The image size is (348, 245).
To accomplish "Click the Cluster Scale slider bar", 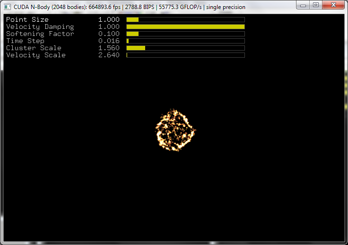I will coord(185,48).
